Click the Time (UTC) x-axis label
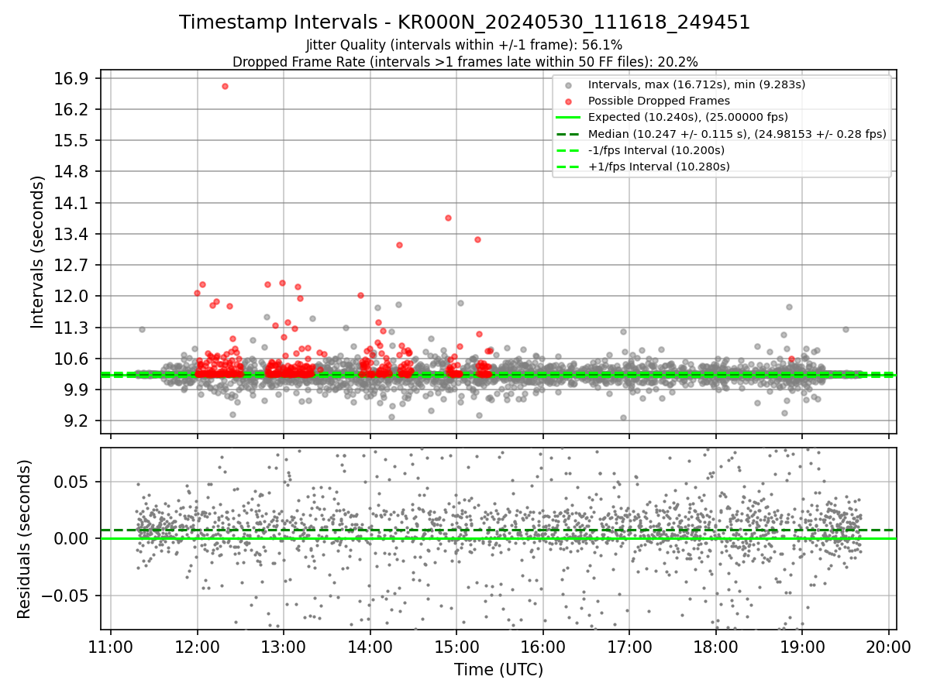 click(498, 669)
